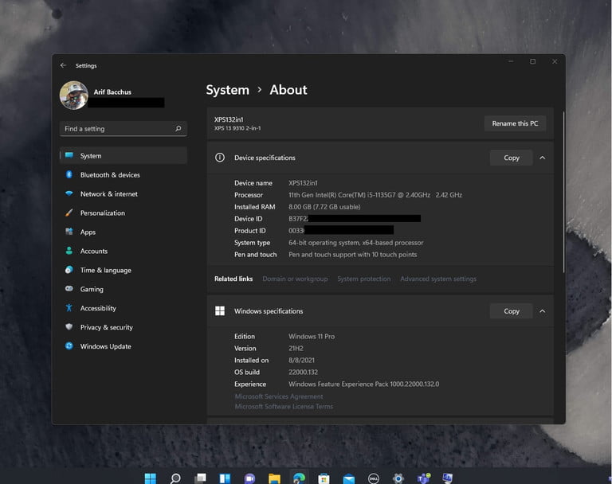Open the Microsoft Services Agreement link
This screenshot has height=484, width=612.
pos(279,396)
